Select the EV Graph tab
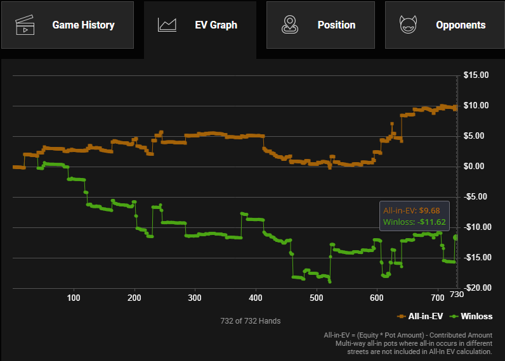The image size is (505, 361). (x=200, y=30)
